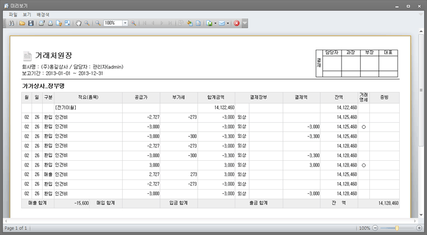Click the zoom slider handle in status bar
427x235 pixels.
click(x=397, y=228)
